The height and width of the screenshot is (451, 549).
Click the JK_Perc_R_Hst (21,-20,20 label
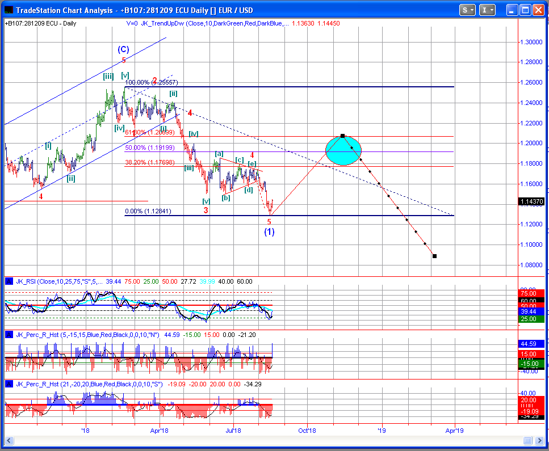click(x=89, y=384)
